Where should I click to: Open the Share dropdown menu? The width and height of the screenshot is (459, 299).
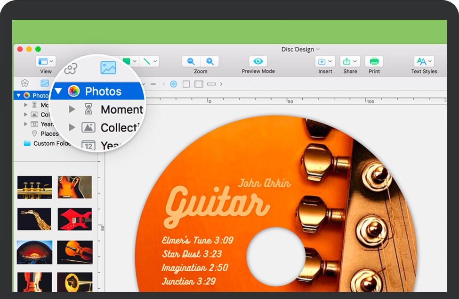coord(350,61)
